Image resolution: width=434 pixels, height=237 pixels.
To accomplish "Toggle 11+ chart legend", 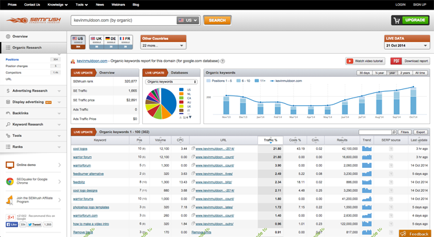I will point(260,81).
